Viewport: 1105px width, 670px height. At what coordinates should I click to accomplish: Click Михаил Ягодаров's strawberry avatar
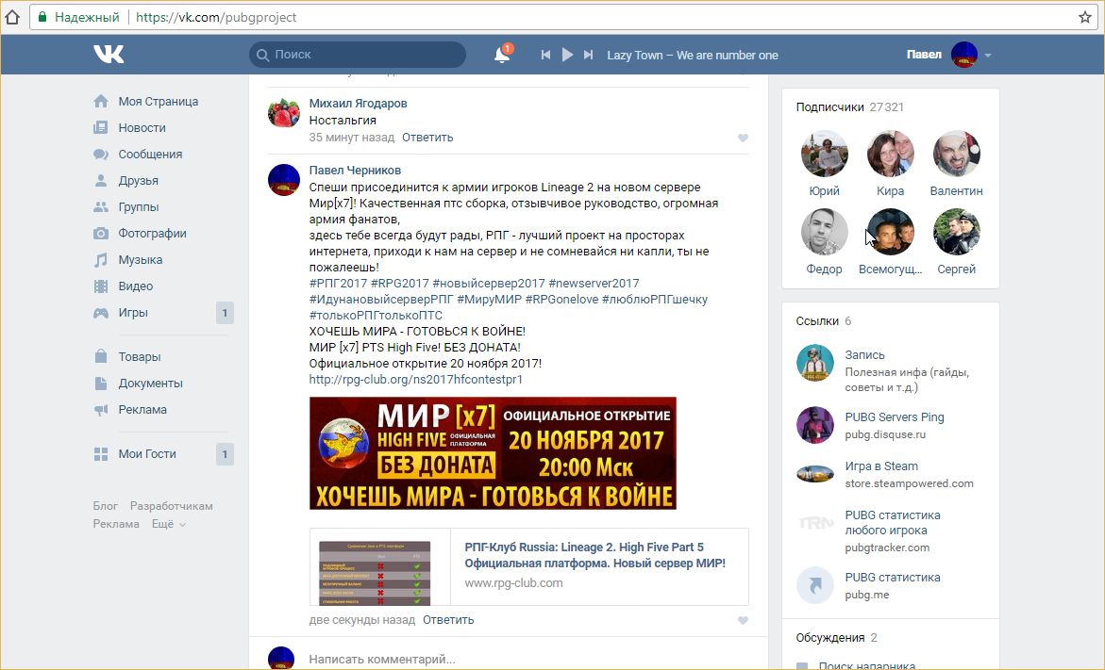(283, 112)
